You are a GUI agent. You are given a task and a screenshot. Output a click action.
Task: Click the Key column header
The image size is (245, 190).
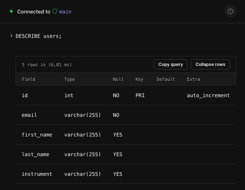[139, 79]
